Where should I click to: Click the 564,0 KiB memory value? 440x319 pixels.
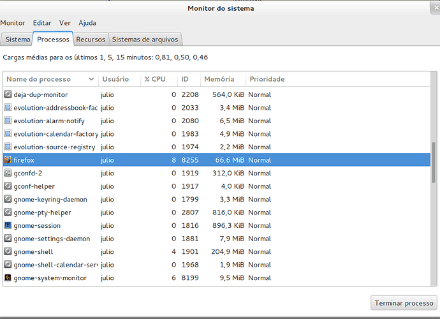click(x=228, y=94)
